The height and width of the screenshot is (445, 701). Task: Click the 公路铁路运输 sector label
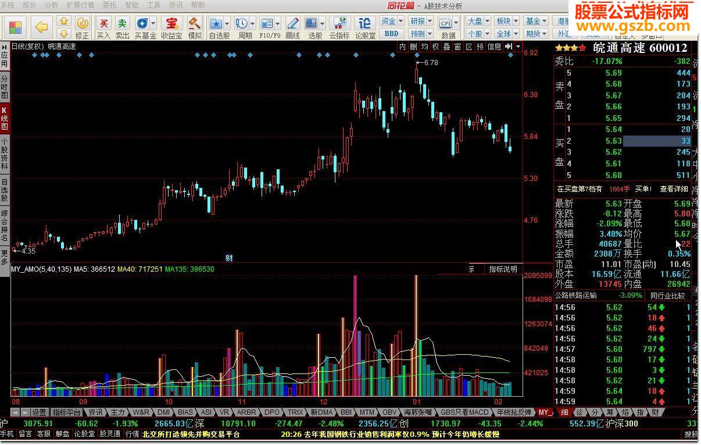pyautogui.click(x=576, y=296)
